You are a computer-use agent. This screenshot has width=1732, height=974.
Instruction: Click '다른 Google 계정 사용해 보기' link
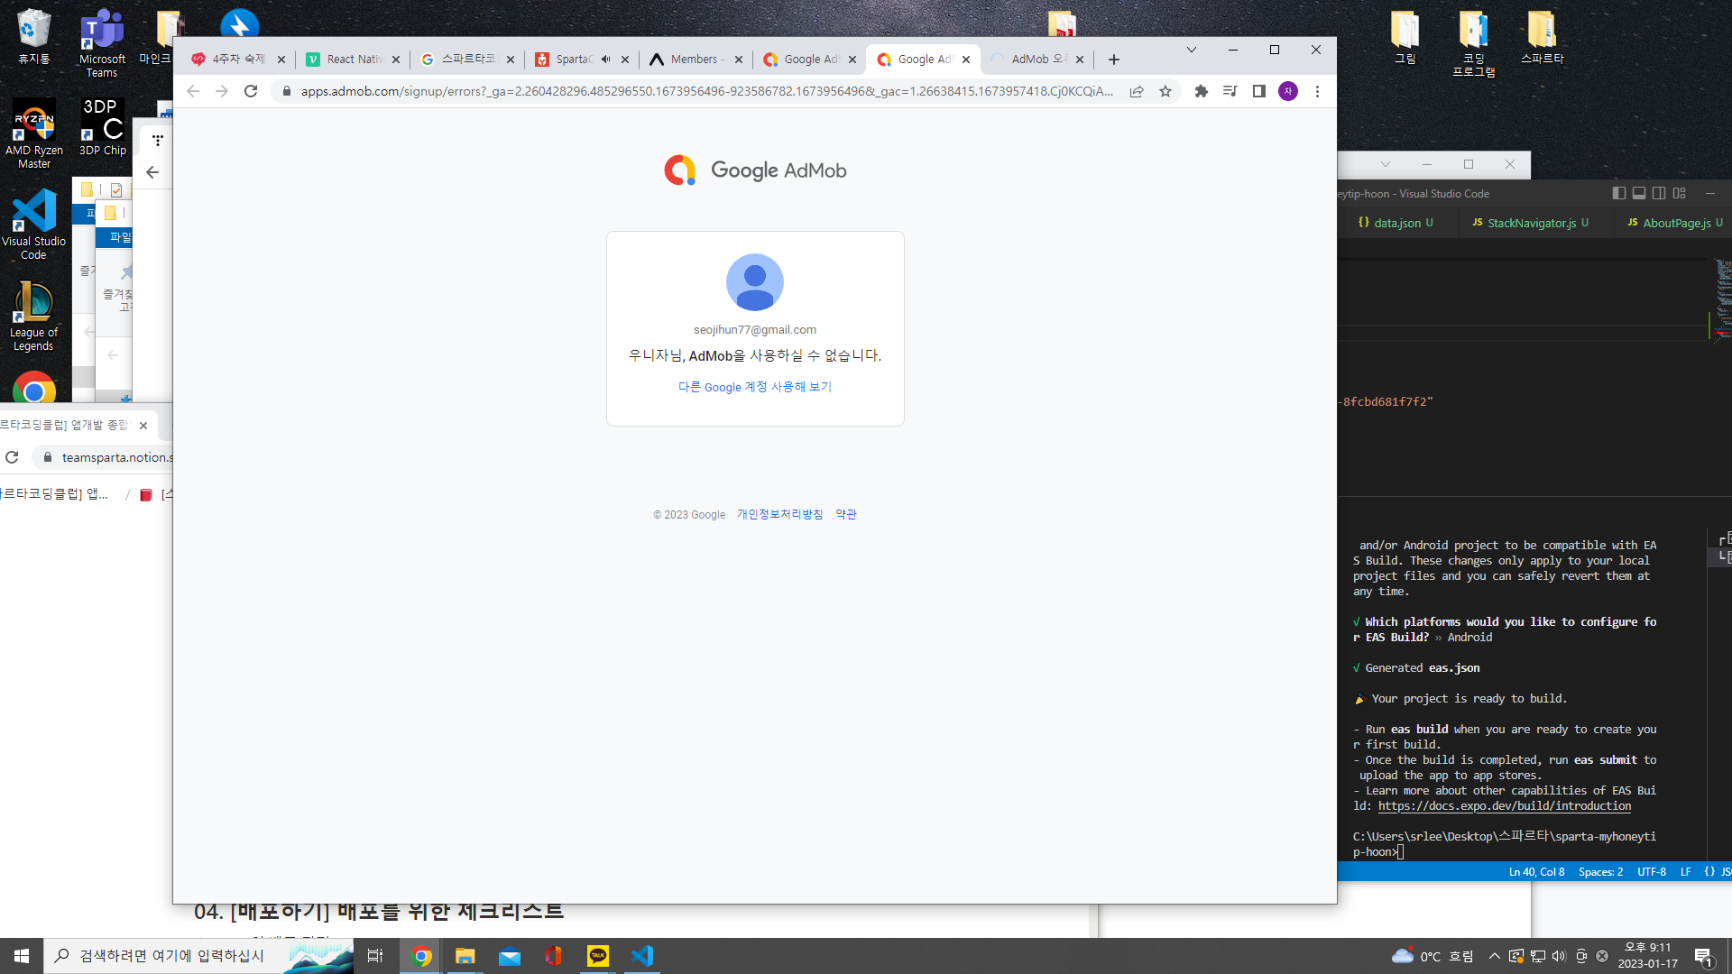click(755, 387)
